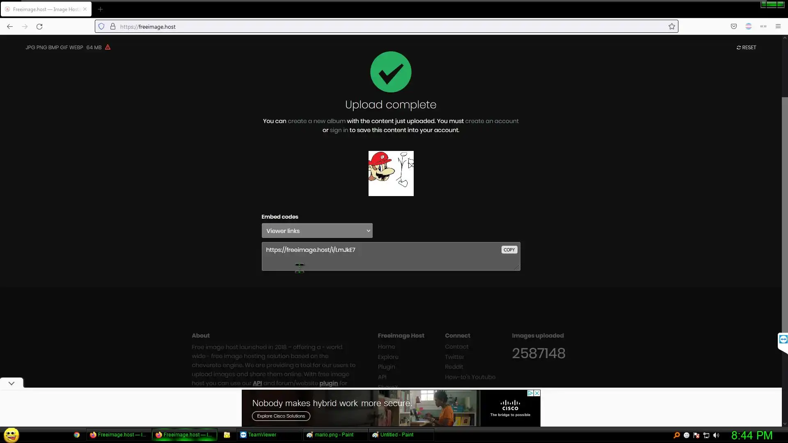Open TeamViewer from the taskbar
The image size is (788, 443).
pos(262,435)
